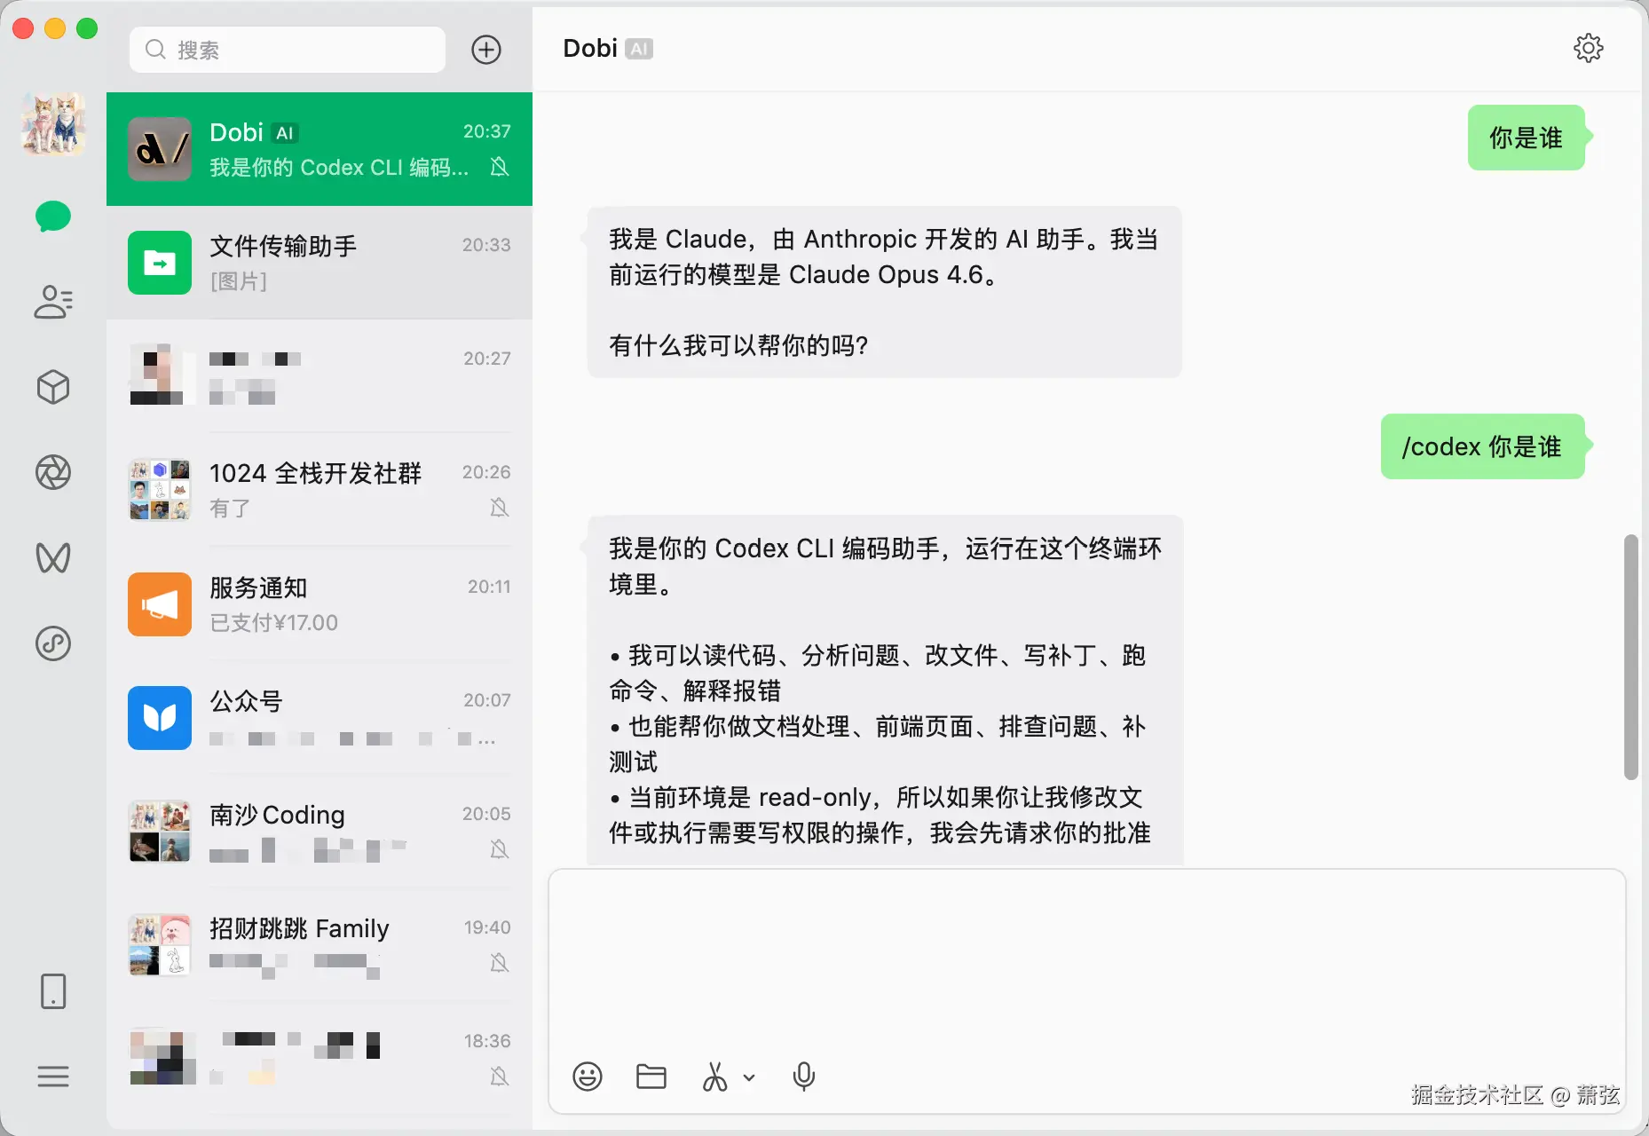Open chat settings with the gear icon
Image resolution: width=1649 pixels, height=1136 pixels.
coord(1590,48)
